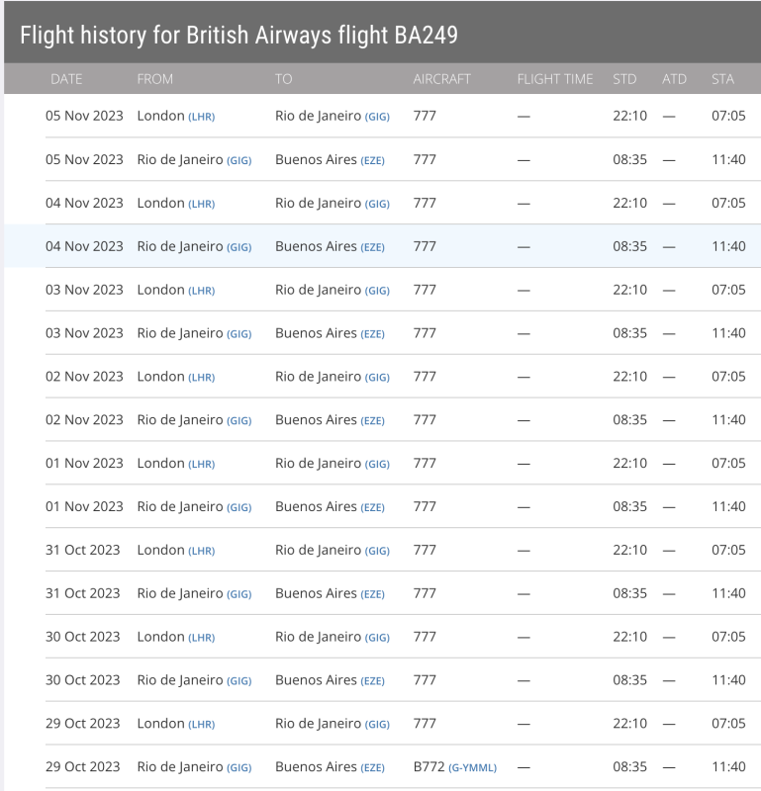This screenshot has height=791, width=761.
Task: Click EZE link in 05 Nov Buenos Aires row
Action: coord(372,160)
